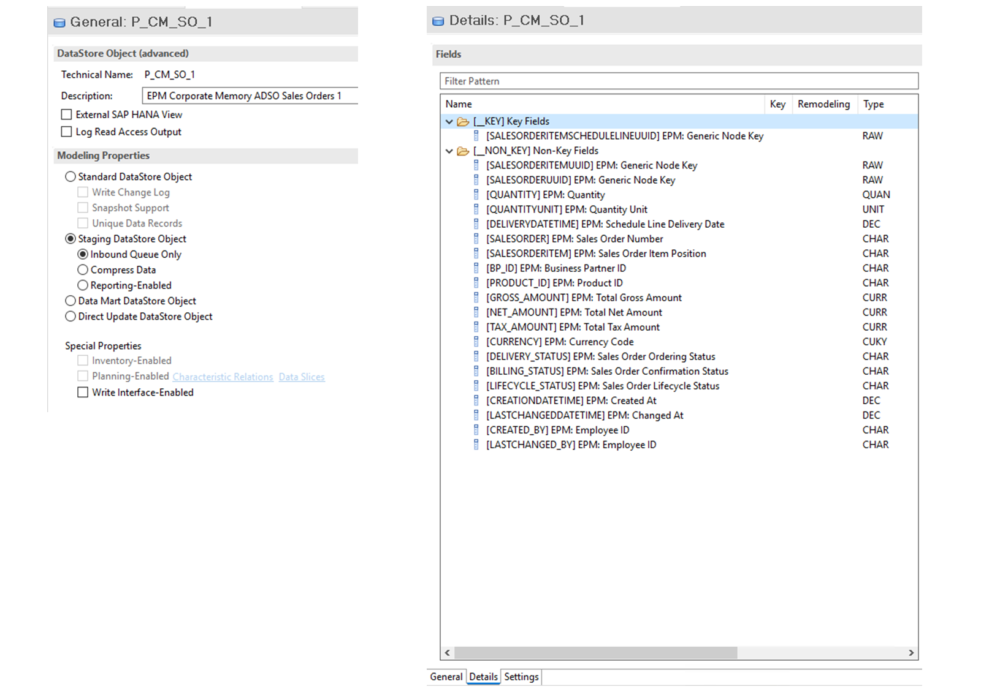Select the EPM: Business Partner ID row
This screenshot has height=692, width=981.
coord(679,268)
